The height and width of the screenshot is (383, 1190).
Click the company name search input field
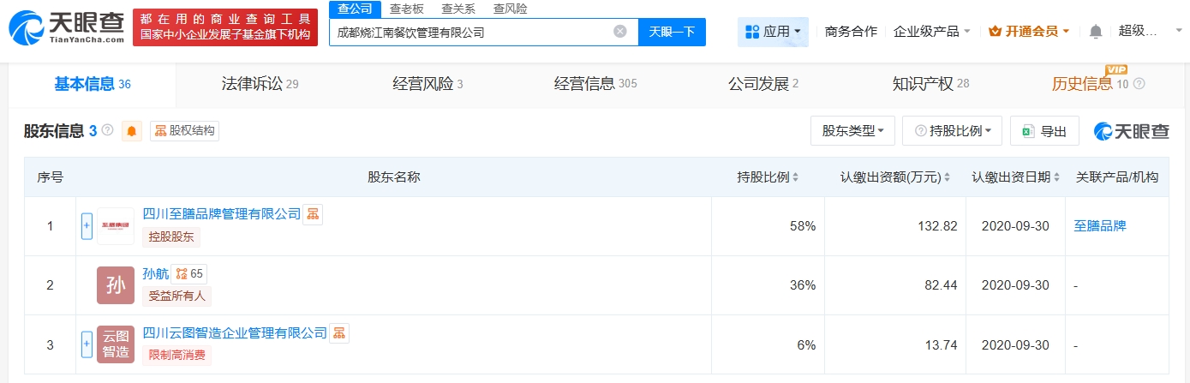(471, 32)
